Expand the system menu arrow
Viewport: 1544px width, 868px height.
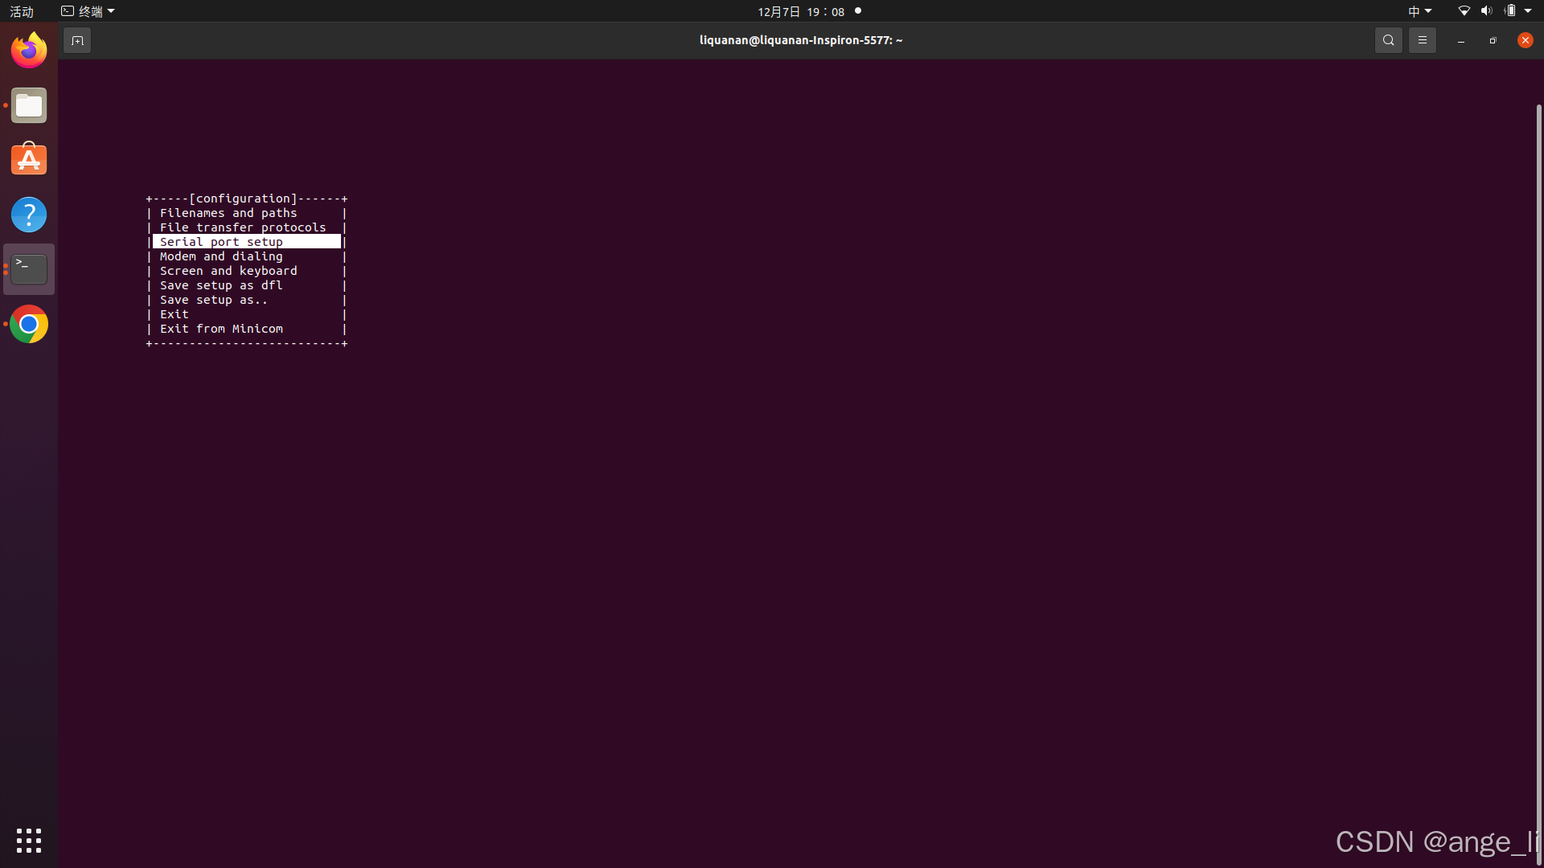[1528, 11]
